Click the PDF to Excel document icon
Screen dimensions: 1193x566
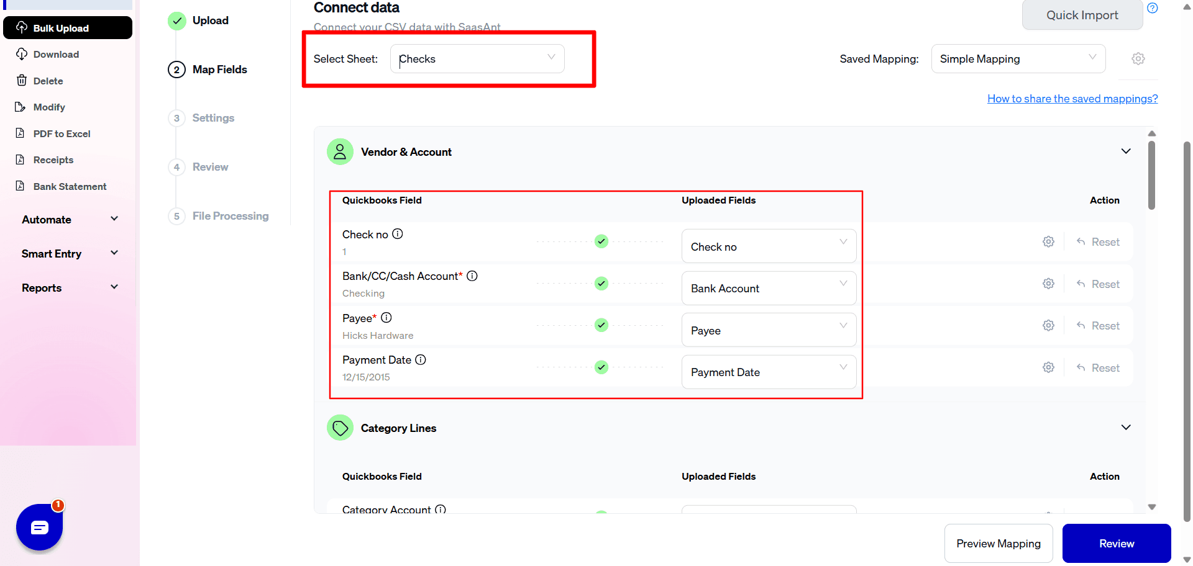click(21, 133)
